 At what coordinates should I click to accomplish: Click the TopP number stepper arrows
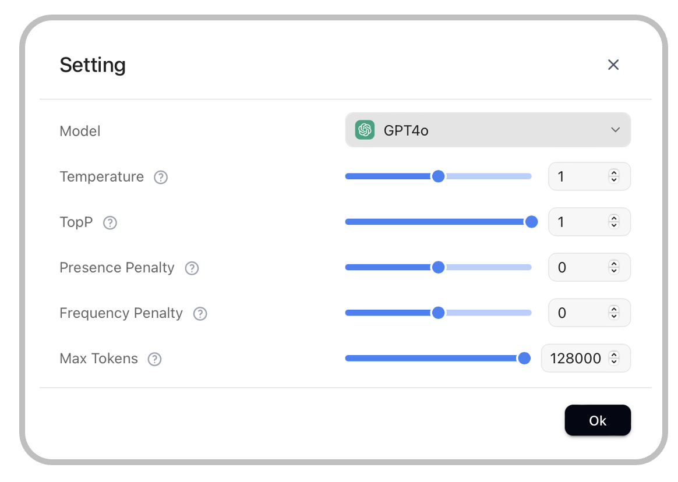[x=613, y=222]
